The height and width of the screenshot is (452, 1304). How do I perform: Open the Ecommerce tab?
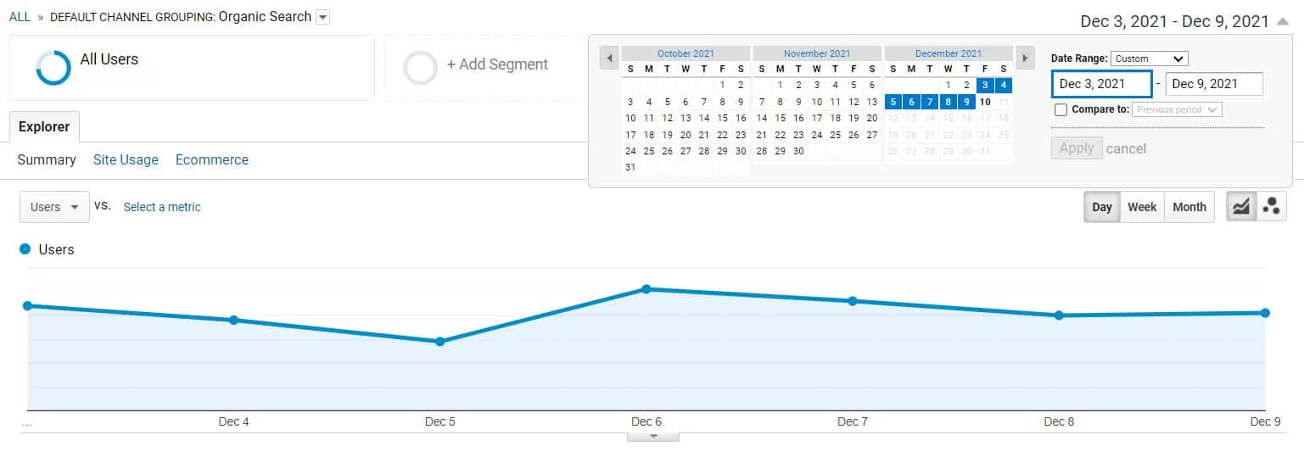pyautogui.click(x=212, y=159)
